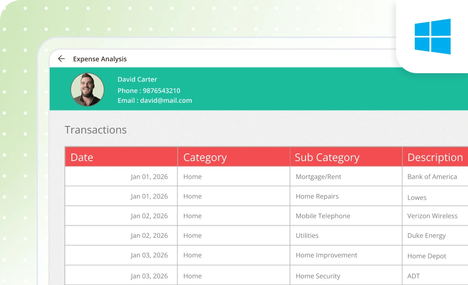This screenshot has height=285, width=468.
Task: Click the Home category in the Utilities row
Action: [x=193, y=236]
